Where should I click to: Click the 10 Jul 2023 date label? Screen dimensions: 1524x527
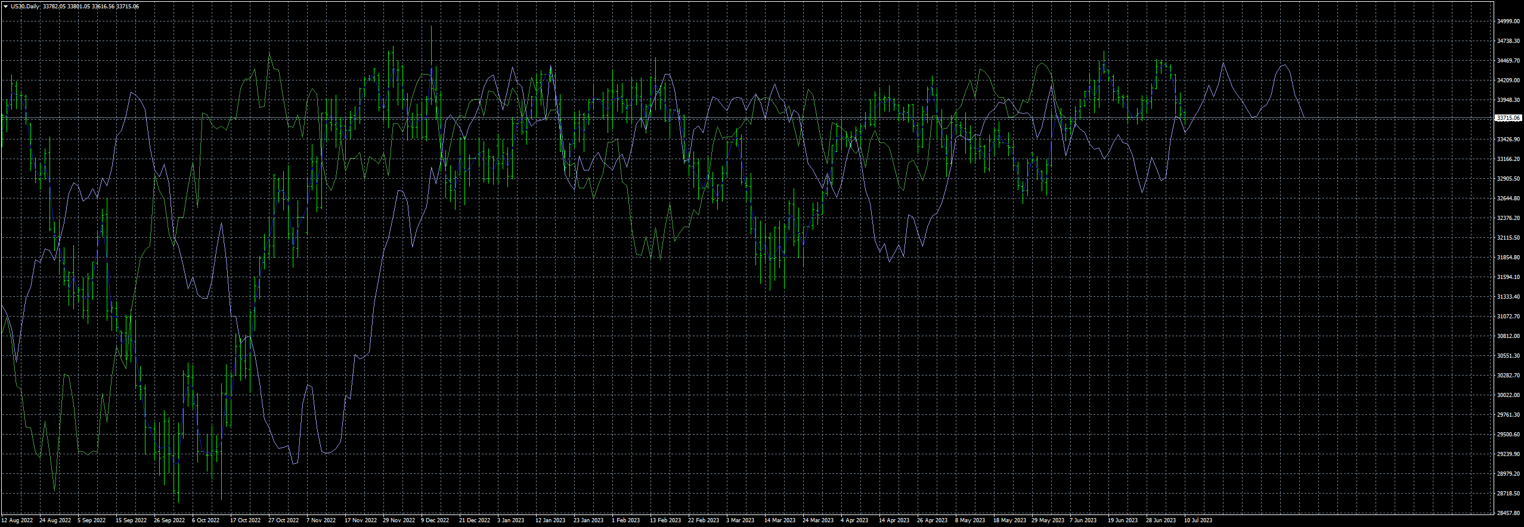click(x=1198, y=520)
